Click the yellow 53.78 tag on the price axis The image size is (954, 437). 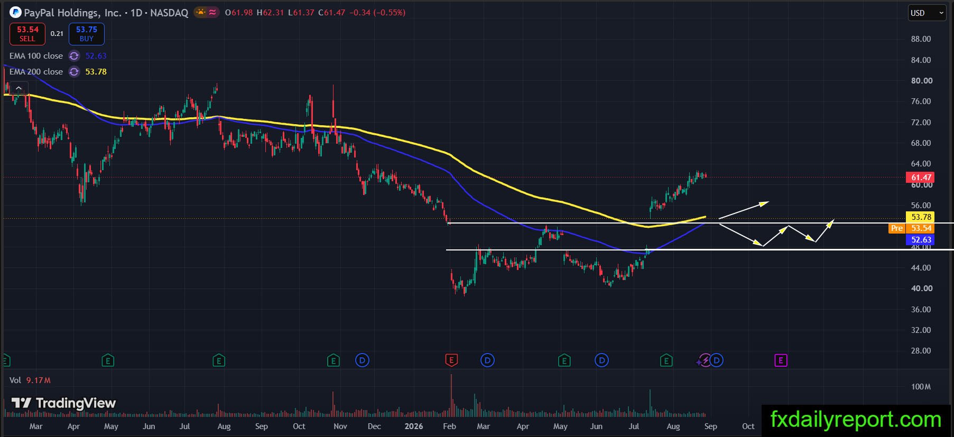point(920,217)
